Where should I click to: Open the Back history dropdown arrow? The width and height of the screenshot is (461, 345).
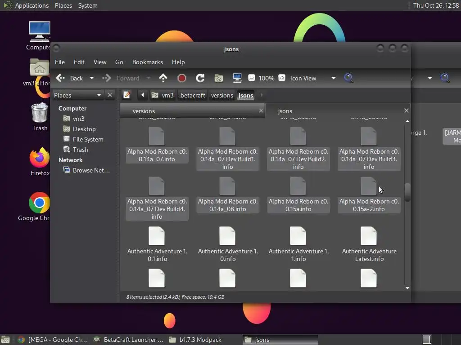[x=92, y=78]
